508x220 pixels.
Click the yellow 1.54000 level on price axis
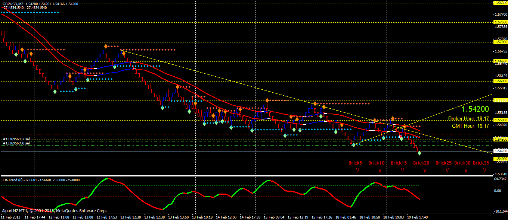(500, 159)
